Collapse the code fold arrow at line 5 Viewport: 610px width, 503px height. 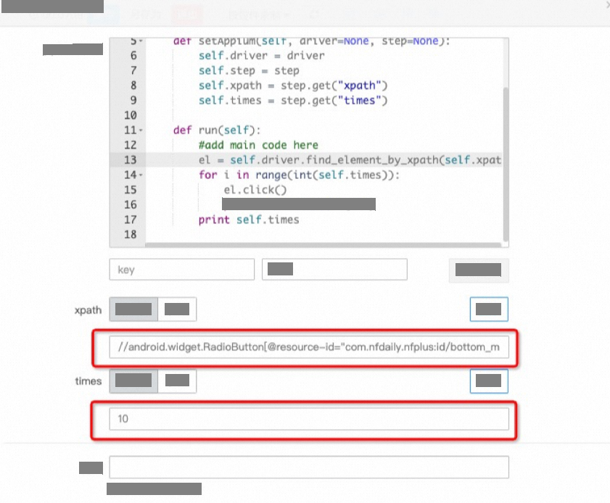(141, 41)
